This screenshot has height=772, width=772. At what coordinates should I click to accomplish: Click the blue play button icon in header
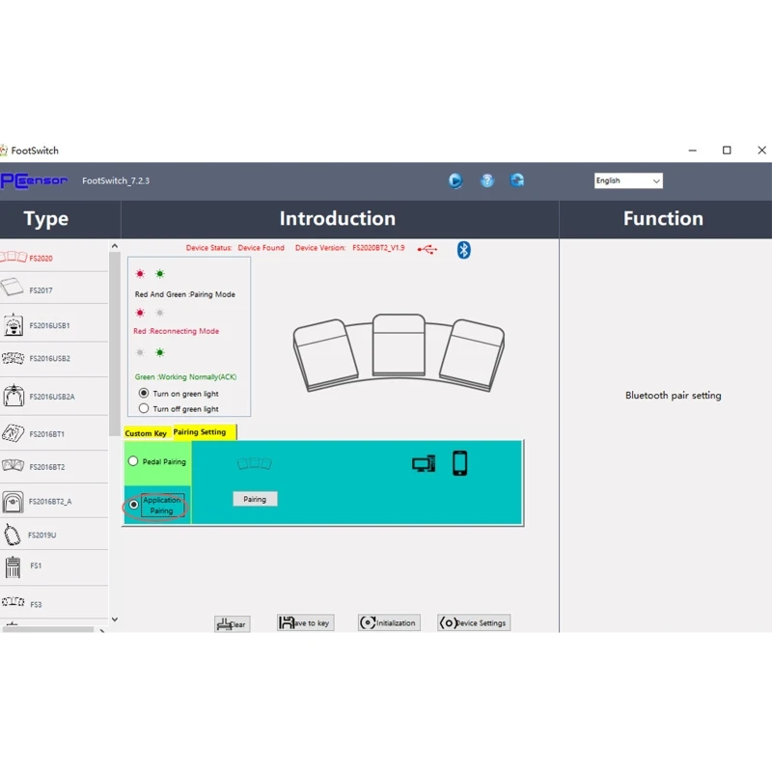pos(455,181)
